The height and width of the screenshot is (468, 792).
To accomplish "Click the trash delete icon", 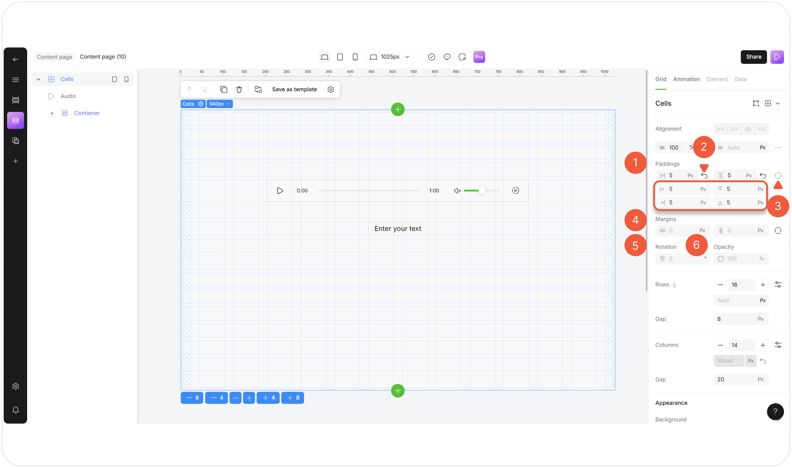I will (x=239, y=90).
